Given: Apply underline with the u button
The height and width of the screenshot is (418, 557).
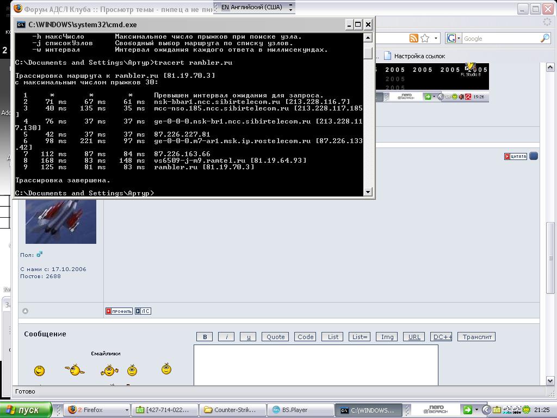Looking at the screenshot, I should (248, 336).
